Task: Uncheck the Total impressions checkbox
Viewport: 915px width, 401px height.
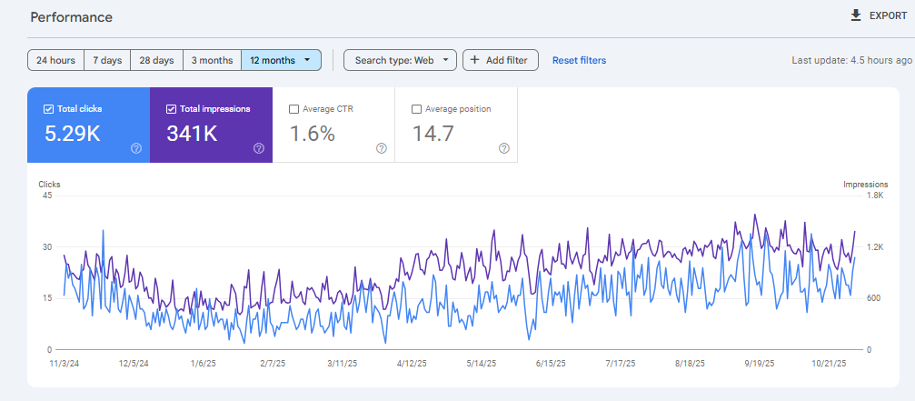Action: click(171, 109)
